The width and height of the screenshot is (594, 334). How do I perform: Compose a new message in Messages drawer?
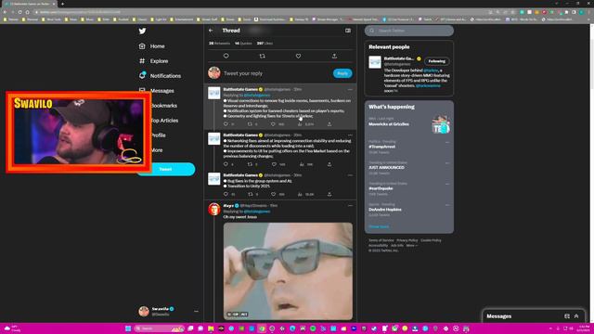click(567, 316)
